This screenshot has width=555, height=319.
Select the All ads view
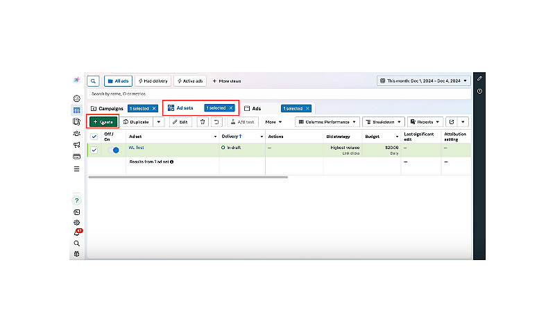[118, 81]
